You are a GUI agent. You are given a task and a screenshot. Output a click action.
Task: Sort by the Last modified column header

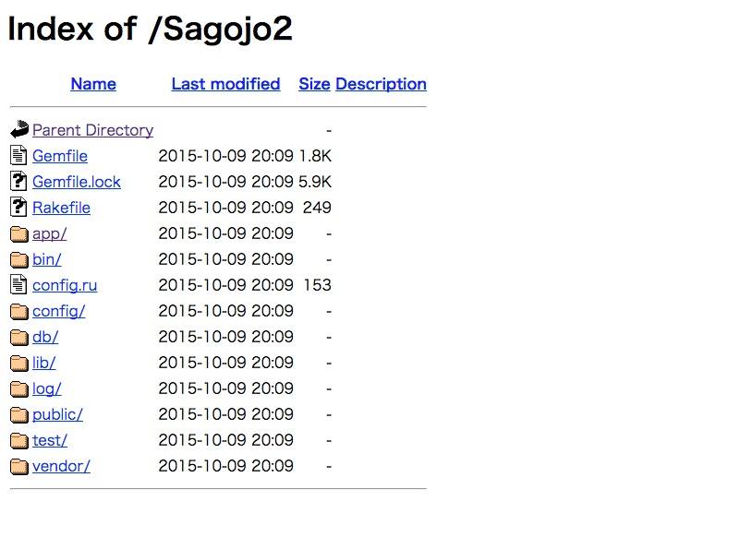coord(225,84)
